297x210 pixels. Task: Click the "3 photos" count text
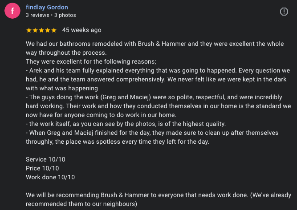[x=66, y=15]
